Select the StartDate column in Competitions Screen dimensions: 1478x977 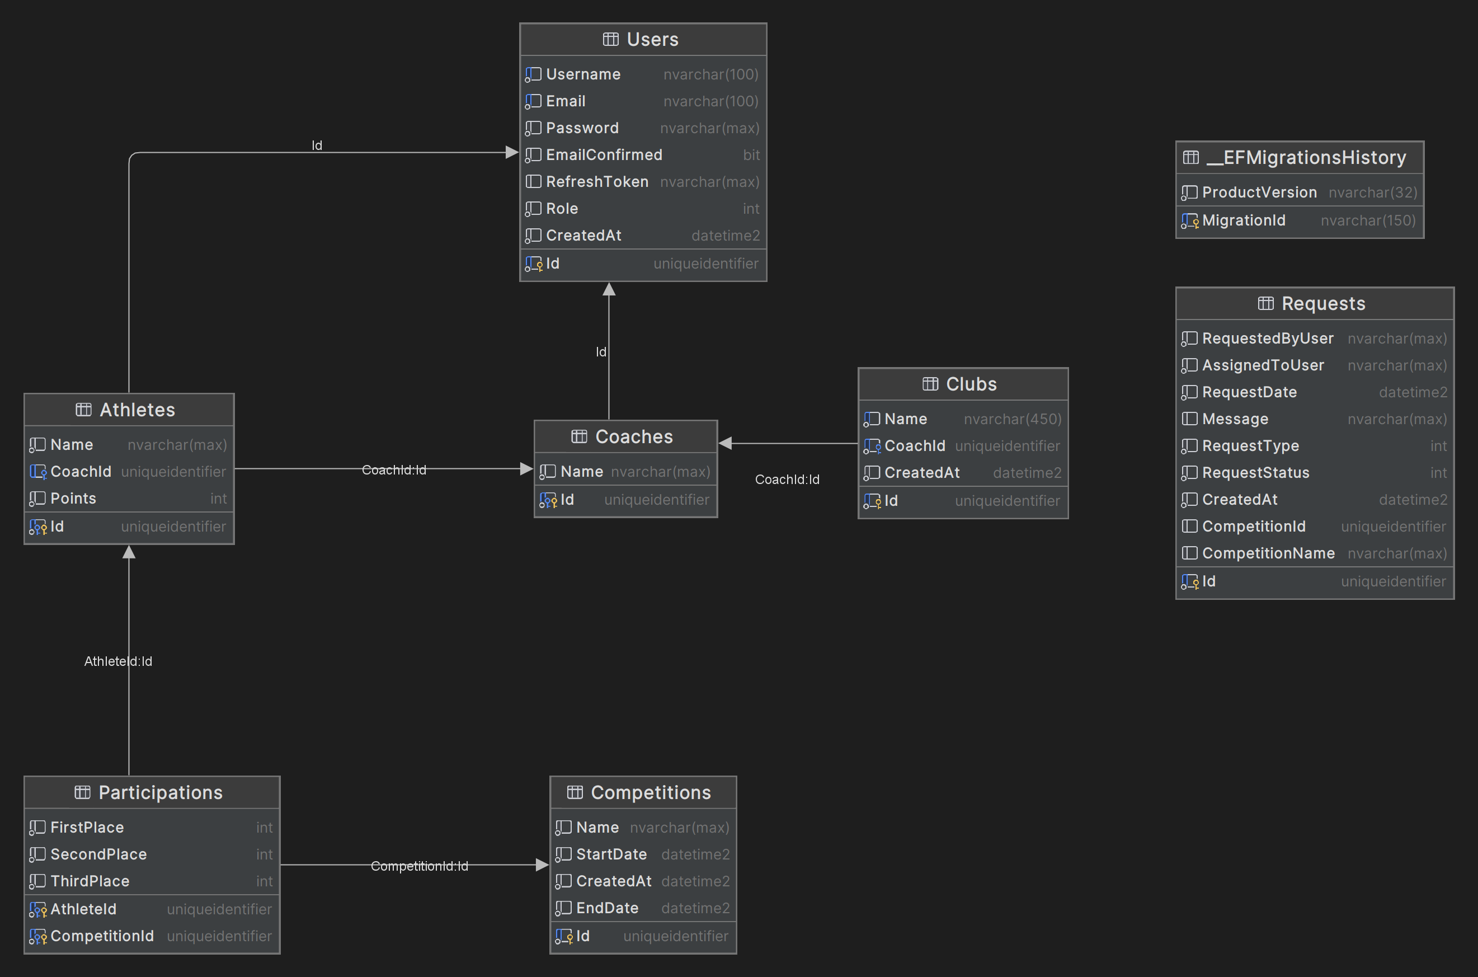point(643,854)
